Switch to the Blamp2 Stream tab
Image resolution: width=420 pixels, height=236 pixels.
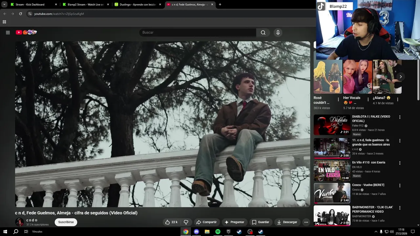tap(85, 5)
